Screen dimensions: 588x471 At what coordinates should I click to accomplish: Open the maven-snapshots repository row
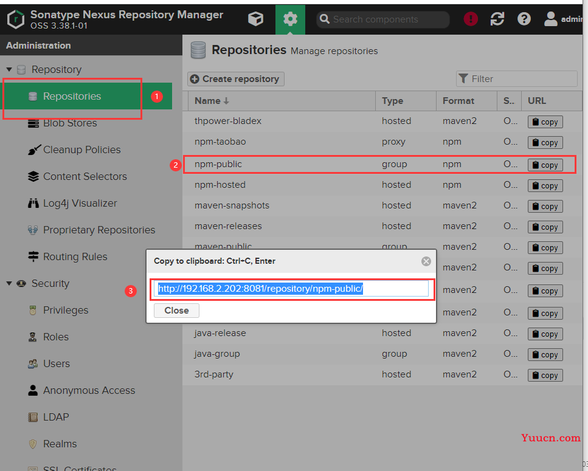click(x=382, y=205)
